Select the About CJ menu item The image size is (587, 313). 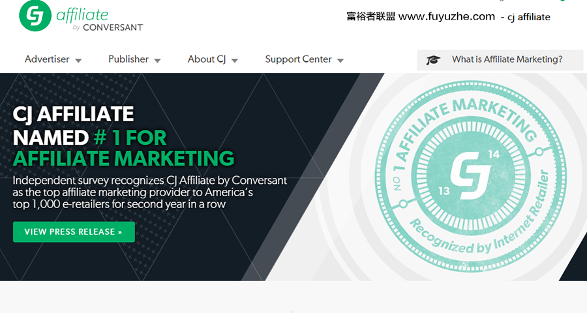(x=207, y=59)
